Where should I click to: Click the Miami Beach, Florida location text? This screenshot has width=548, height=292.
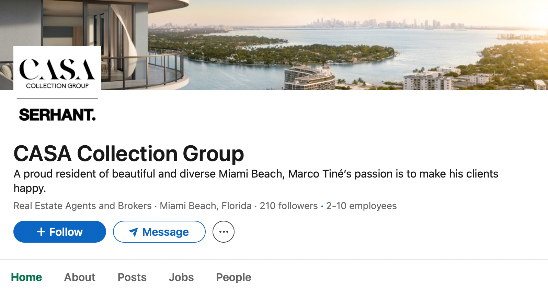206,206
